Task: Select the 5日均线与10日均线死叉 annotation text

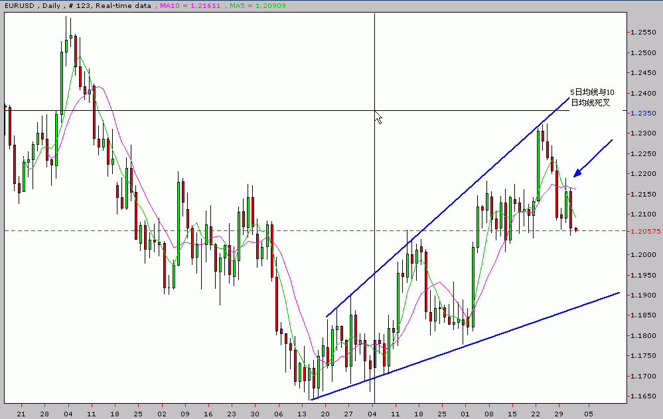Action: [592, 98]
